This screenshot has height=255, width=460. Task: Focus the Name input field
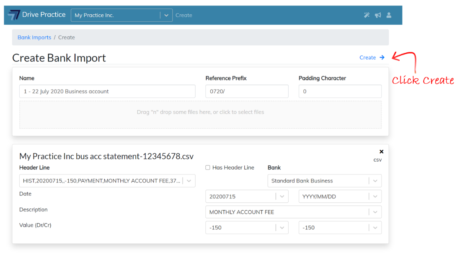[107, 91]
